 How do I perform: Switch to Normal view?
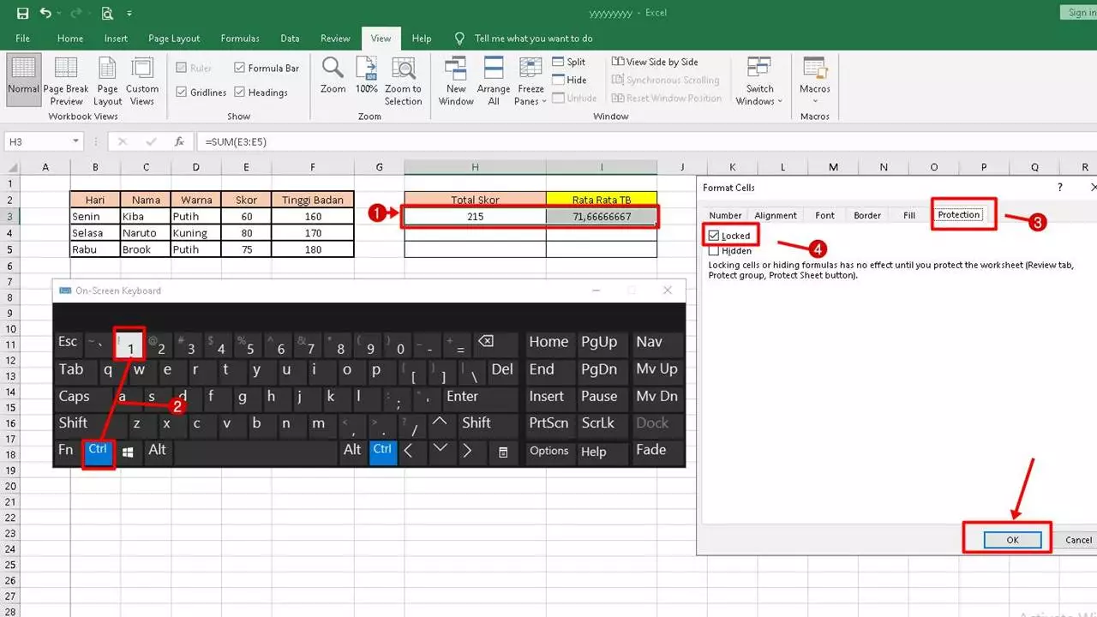coord(23,81)
